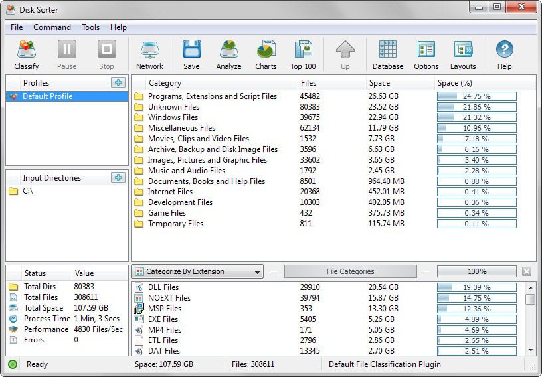The width and height of the screenshot is (542, 377).
Task: Click the File Categories button
Action: pos(351,271)
